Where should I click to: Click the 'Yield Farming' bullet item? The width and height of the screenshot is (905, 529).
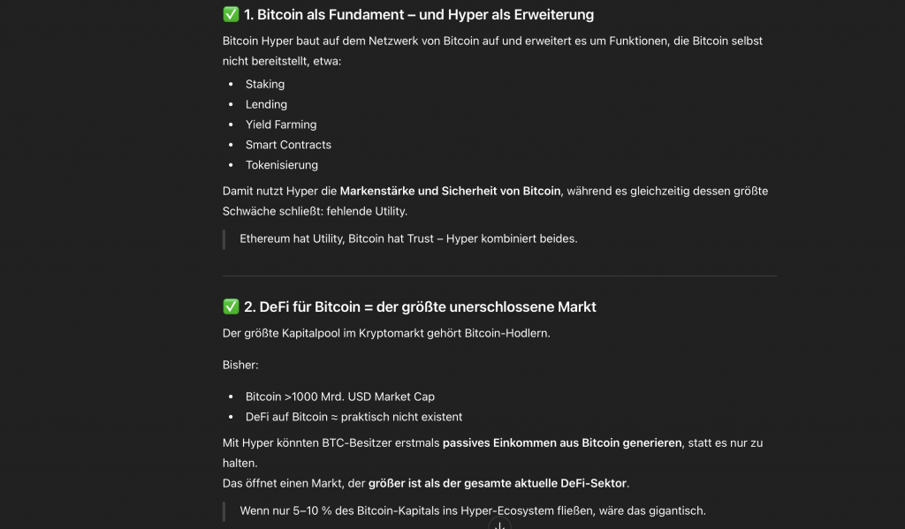point(281,125)
